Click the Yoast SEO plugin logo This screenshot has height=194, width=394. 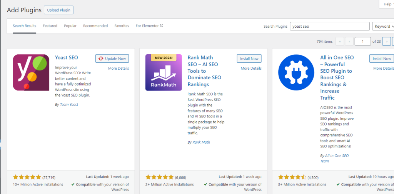click(x=31, y=72)
